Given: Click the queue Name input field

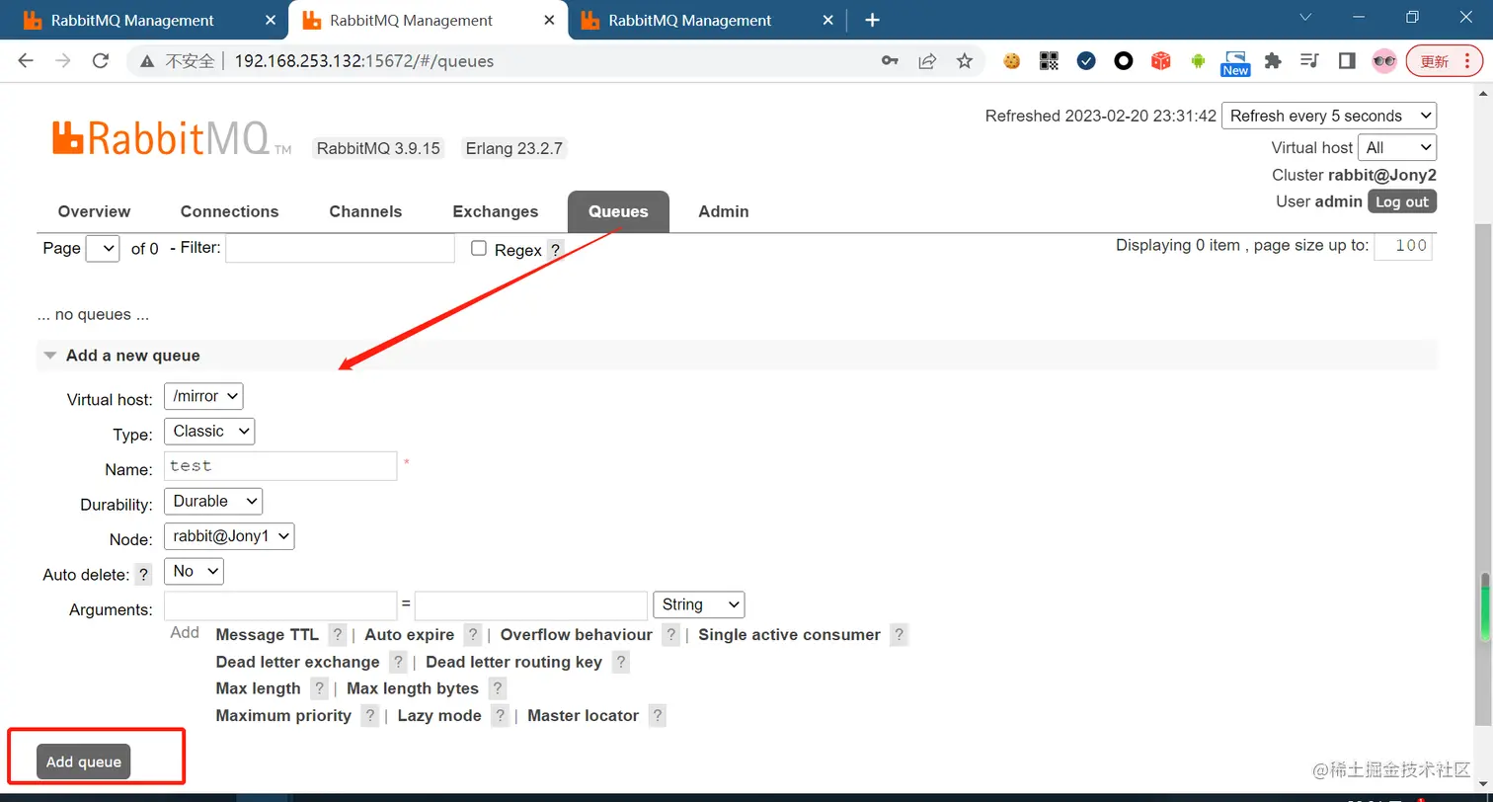Looking at the screenshot, I should click(x=280, y=466).
